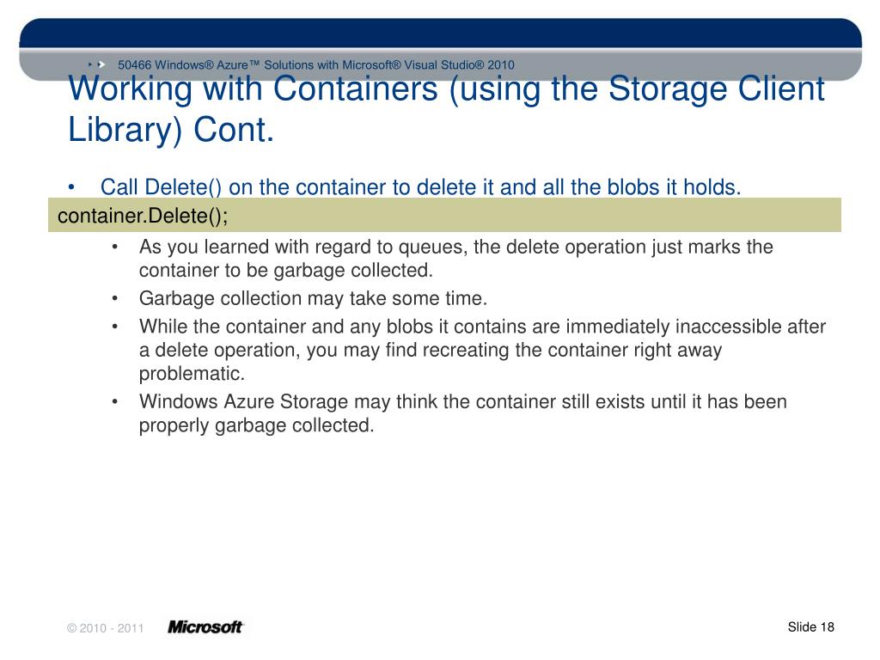Click the slide title 'Working with Containers'
This screenshot has width=880, height=660.
coord(446,109)
